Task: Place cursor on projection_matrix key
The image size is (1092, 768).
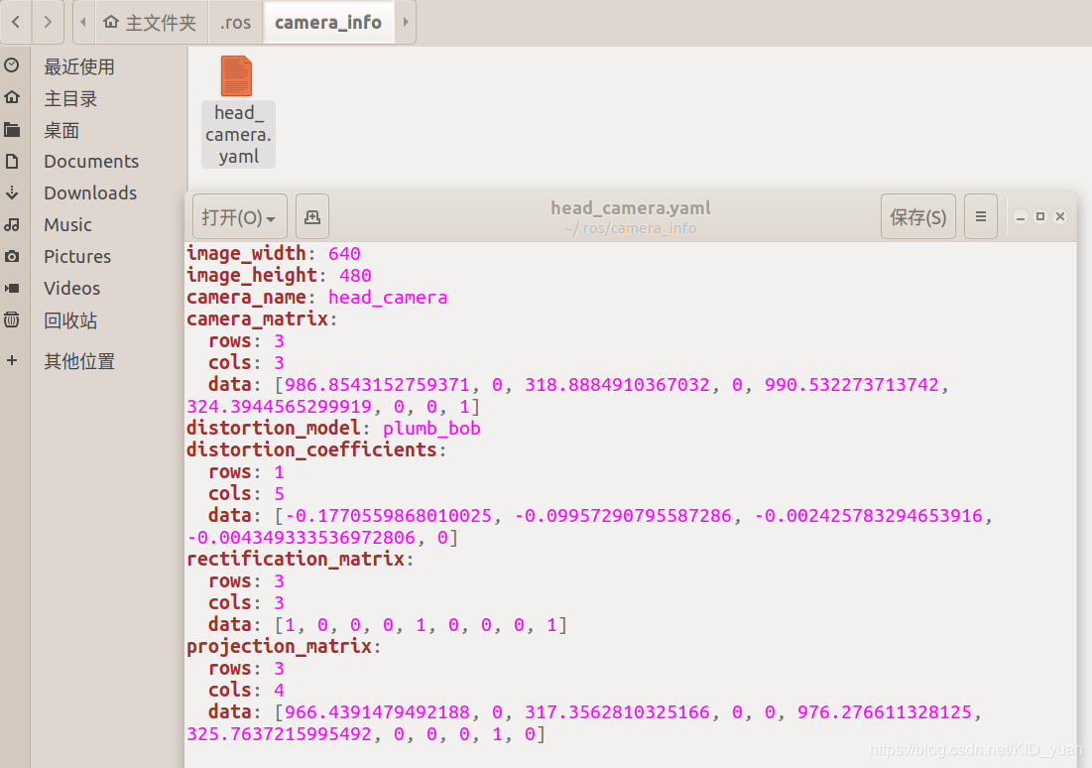Action: click(x=280, y=647)
